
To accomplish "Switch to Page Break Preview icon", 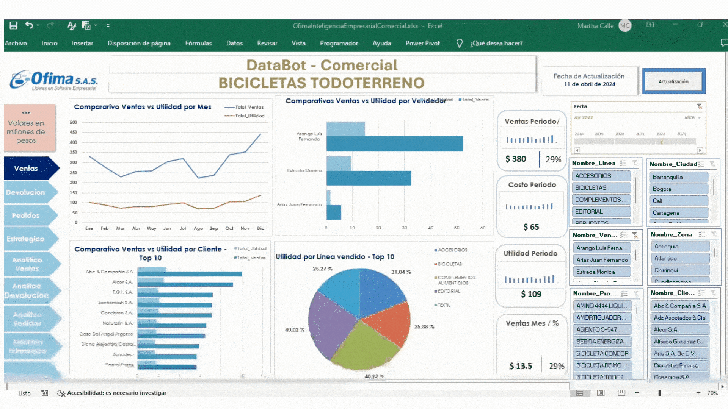I will point(621,393).
